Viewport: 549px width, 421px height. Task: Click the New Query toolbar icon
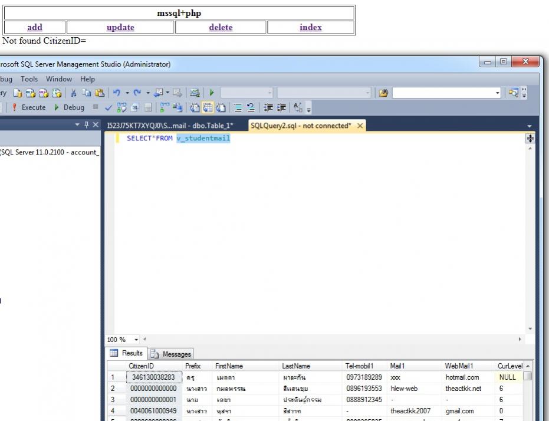click(18, 93)
